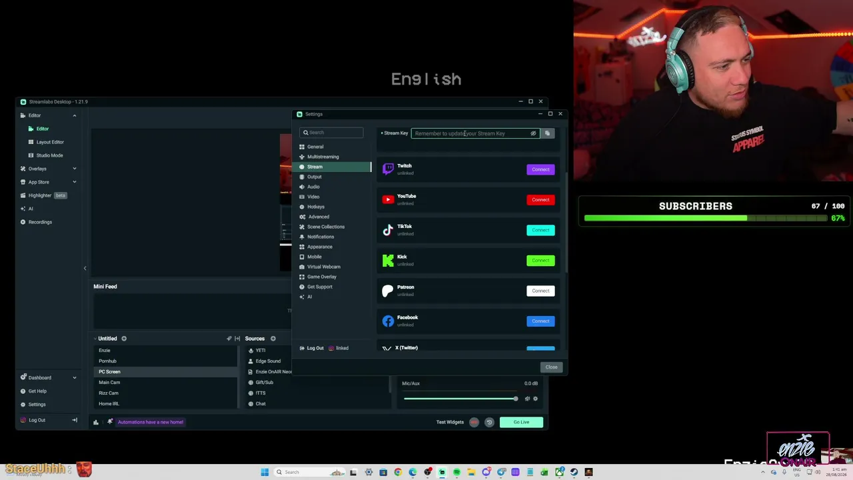
Task: Open the Automations have a new home notice
Action: [x=151, y=422]
